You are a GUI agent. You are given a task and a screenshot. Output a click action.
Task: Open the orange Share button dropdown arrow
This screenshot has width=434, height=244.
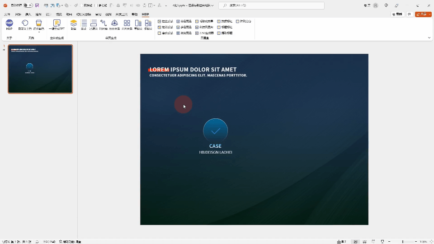coord(429,14)
